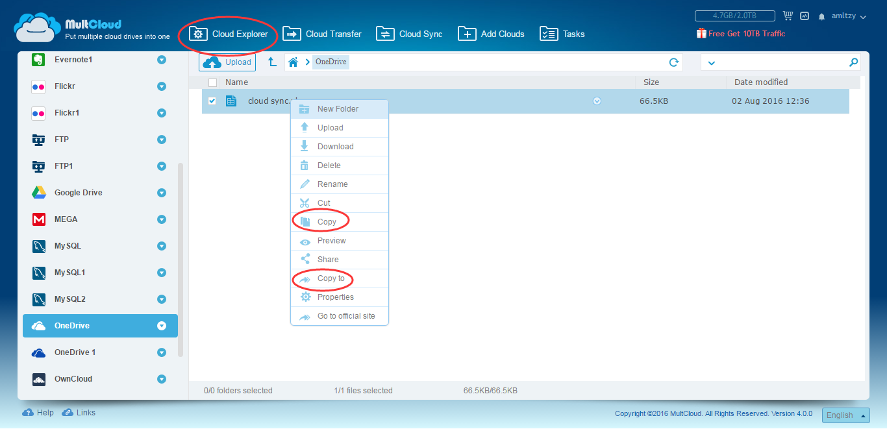887x429 pixels.
Task: Click the notification bell icon
Action: click(x=821, y=16)
